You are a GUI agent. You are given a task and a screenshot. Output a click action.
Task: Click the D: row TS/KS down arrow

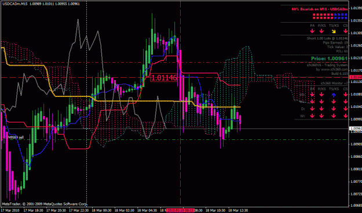click(334, 109)
